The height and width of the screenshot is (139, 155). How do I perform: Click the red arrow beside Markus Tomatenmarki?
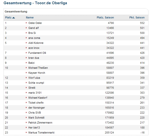[26, 133]
